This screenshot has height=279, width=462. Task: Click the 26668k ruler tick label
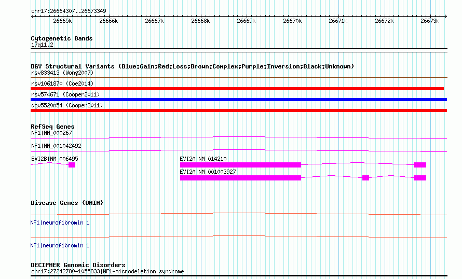(x=200, y=21)
